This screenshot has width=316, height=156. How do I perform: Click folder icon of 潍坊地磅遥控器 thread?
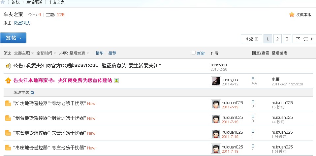(8, 103)
